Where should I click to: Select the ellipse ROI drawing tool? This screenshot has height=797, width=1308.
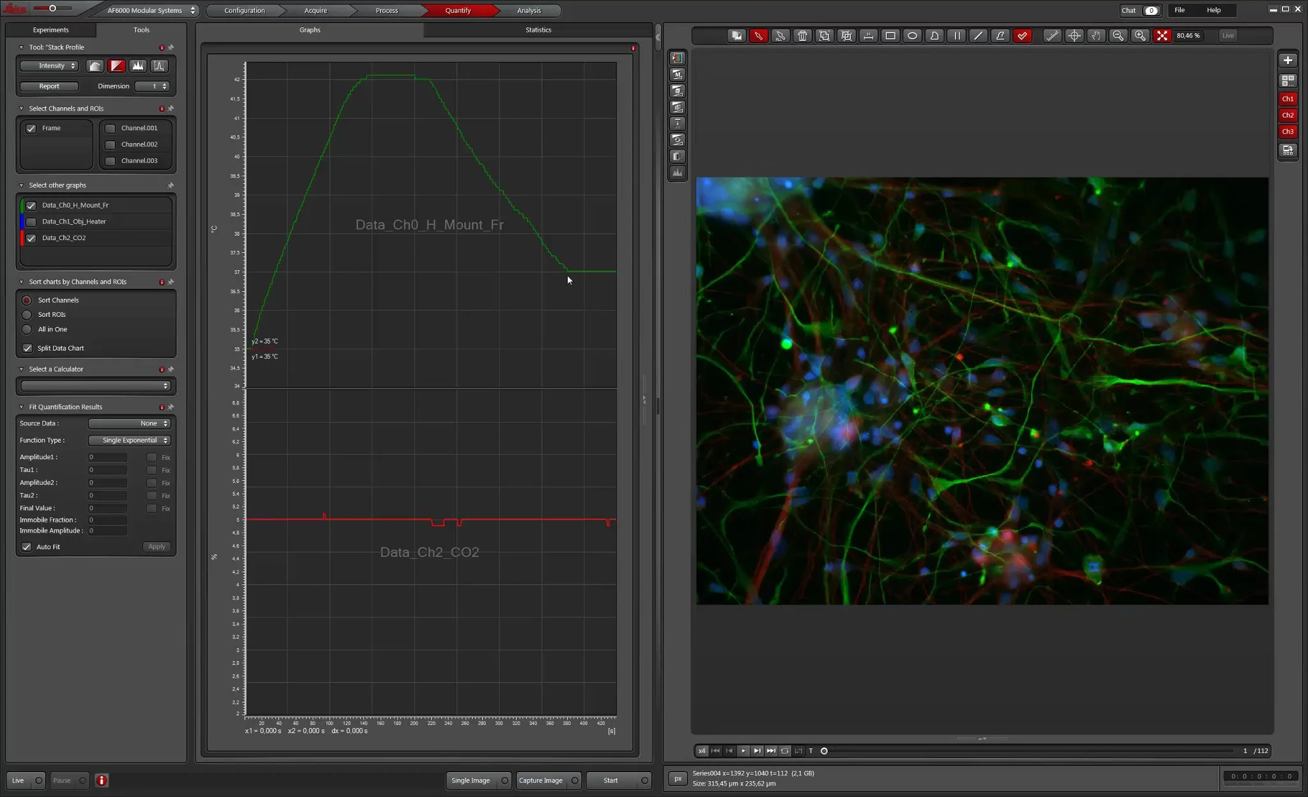(912, 36)
